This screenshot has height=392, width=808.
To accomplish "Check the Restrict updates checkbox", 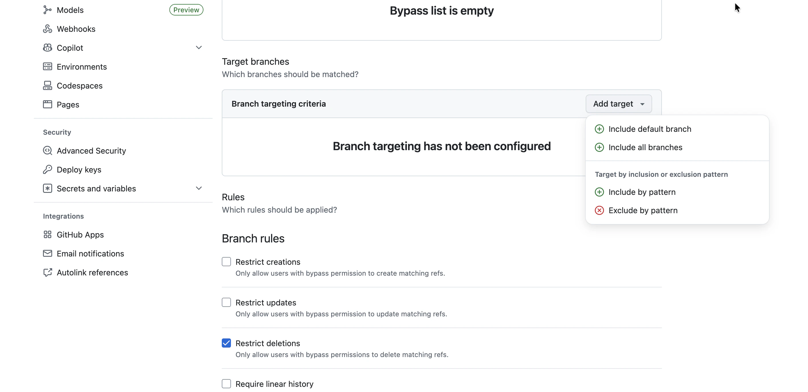I will (226, 302).
